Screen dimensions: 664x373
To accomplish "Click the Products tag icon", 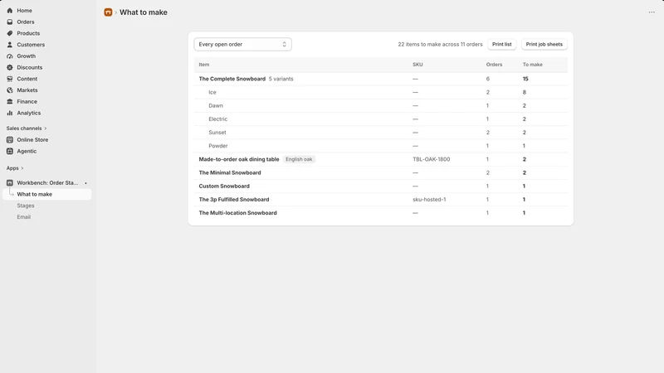I will point(10,33).
